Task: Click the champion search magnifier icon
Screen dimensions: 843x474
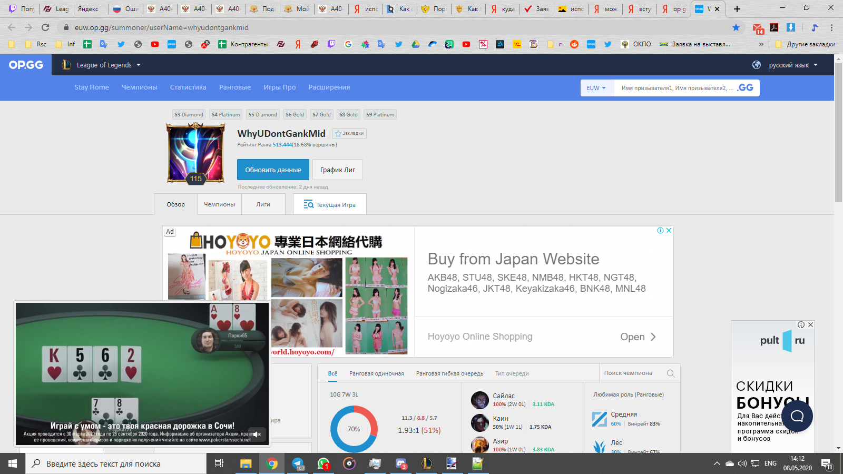Action: pyautogui.click(x=671, y=373)
